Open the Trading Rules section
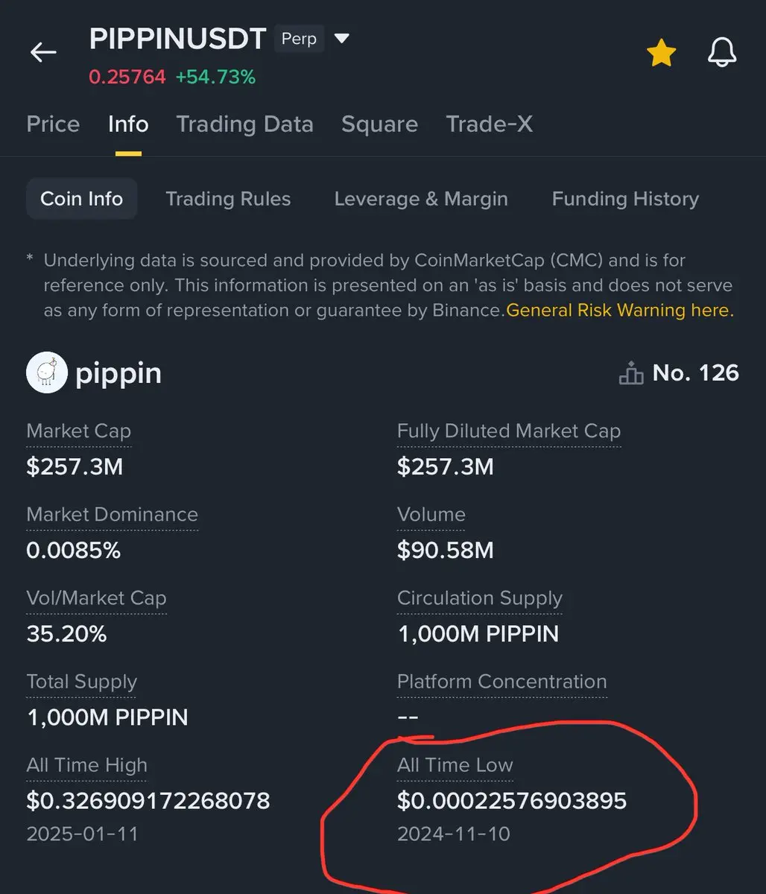766x894 pixels. point(228,199)
